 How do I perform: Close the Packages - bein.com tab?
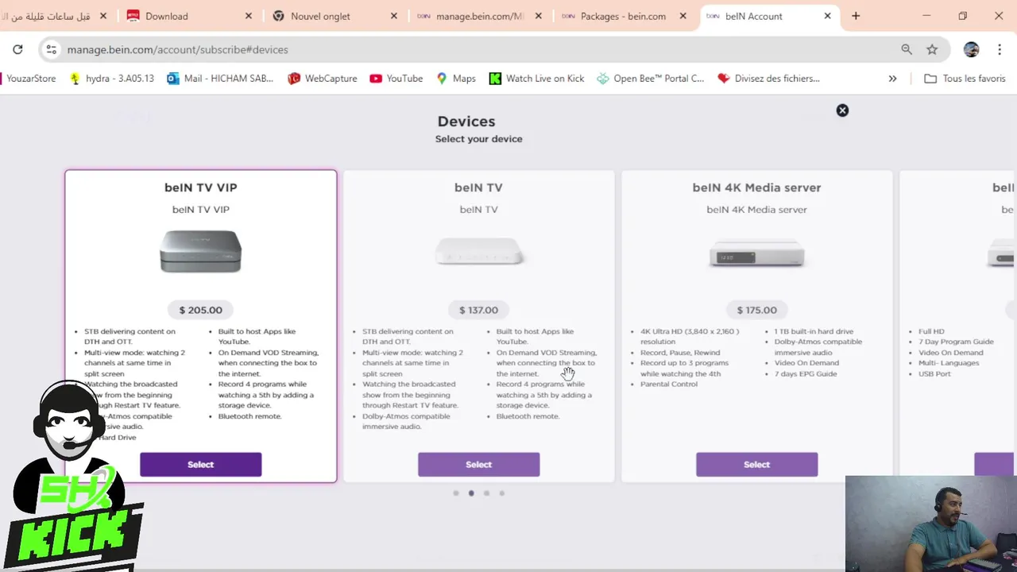(683, 16)
